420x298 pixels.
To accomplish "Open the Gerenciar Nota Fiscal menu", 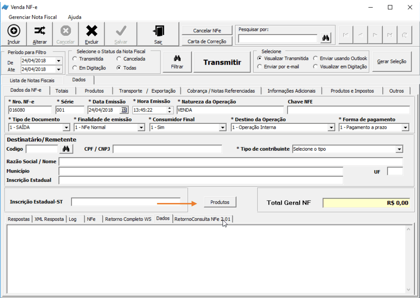I will [x=32, y=17].
